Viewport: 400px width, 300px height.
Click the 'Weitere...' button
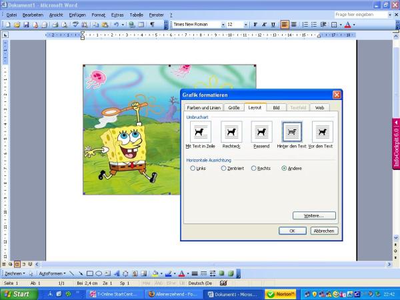point(314,215)
